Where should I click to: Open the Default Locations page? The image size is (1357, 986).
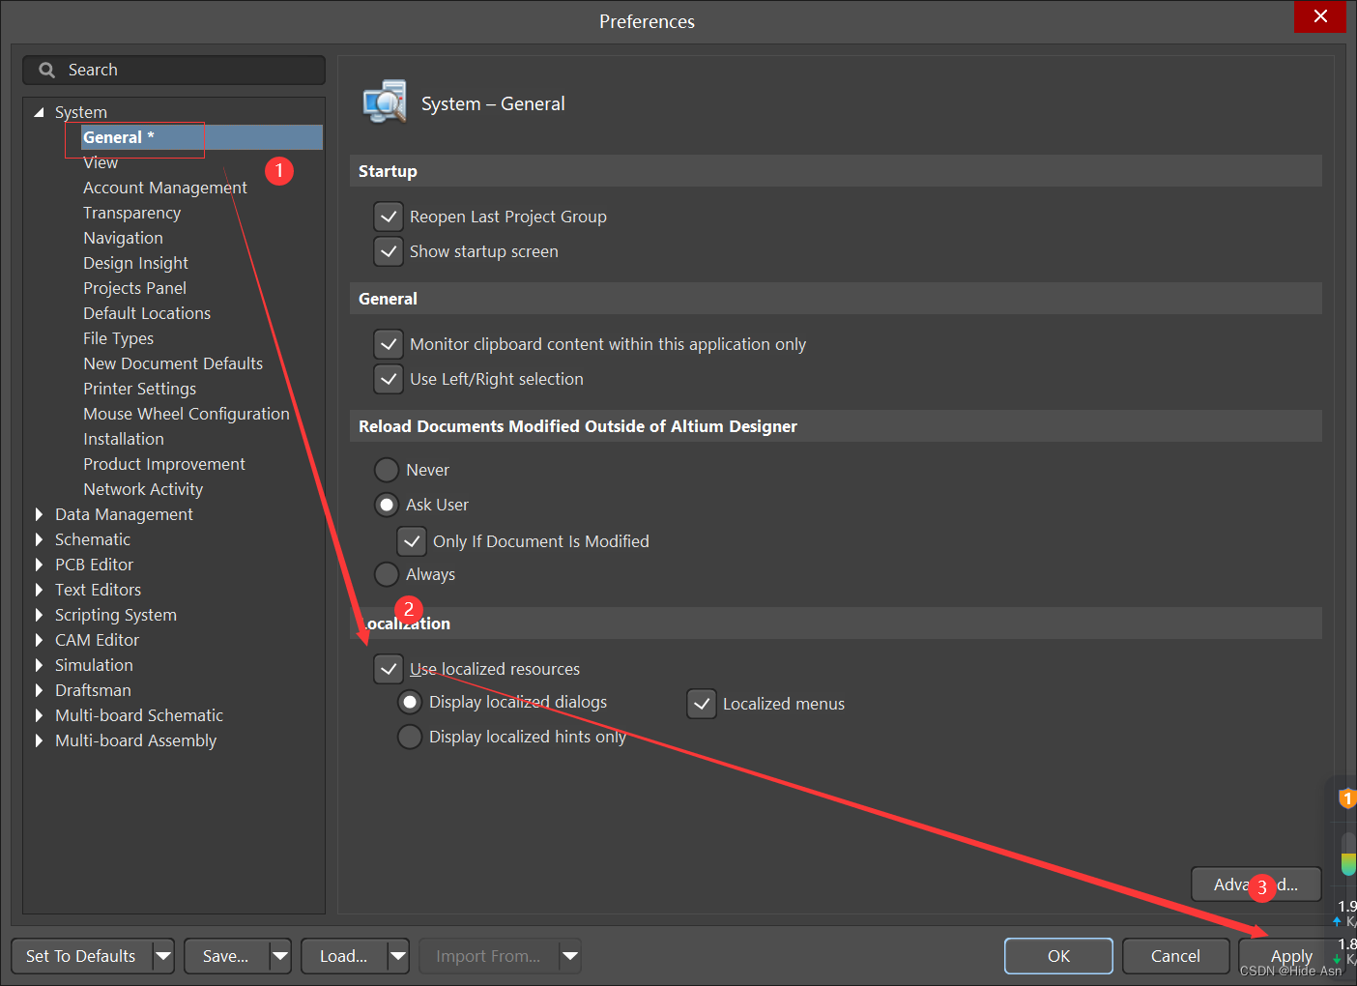tap(147, 313)
